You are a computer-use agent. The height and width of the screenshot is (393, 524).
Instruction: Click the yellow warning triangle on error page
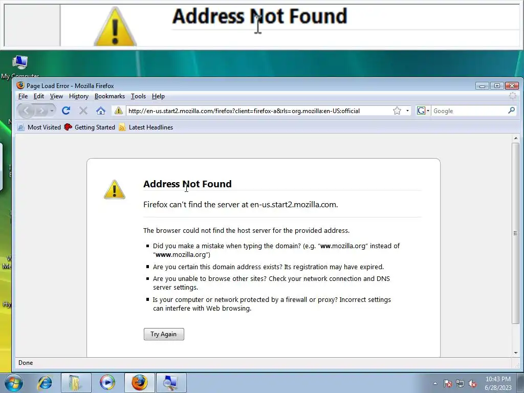[115, 189]
